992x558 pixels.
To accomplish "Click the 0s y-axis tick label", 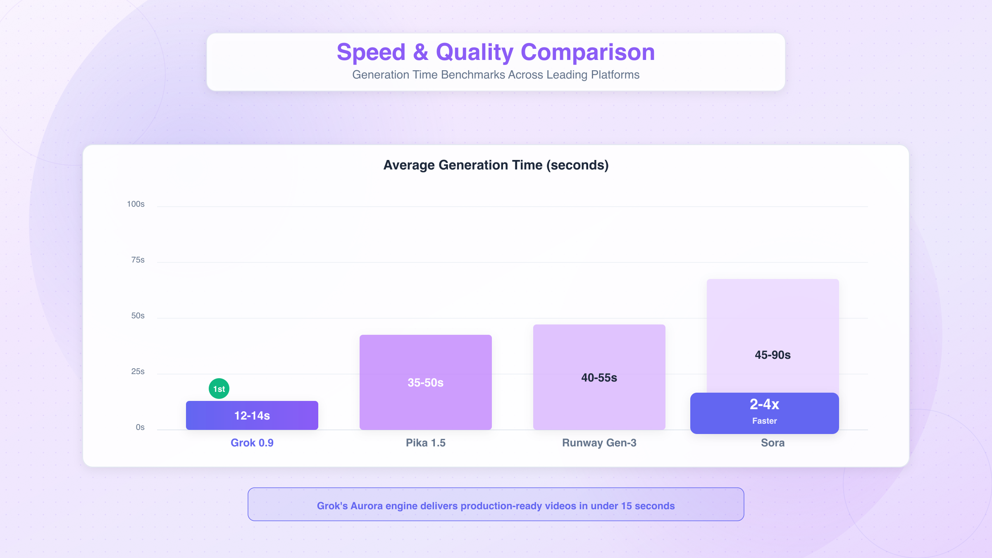I will [x=140, y=427].
